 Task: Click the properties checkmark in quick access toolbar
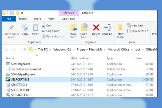pyautogui.click(x=12, y=13)
